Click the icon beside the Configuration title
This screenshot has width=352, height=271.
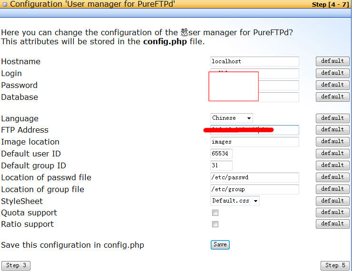click(x=4, y=5)
